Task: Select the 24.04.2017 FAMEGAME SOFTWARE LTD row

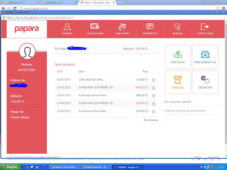Action: pyautogui.click(x=106, y=87)
